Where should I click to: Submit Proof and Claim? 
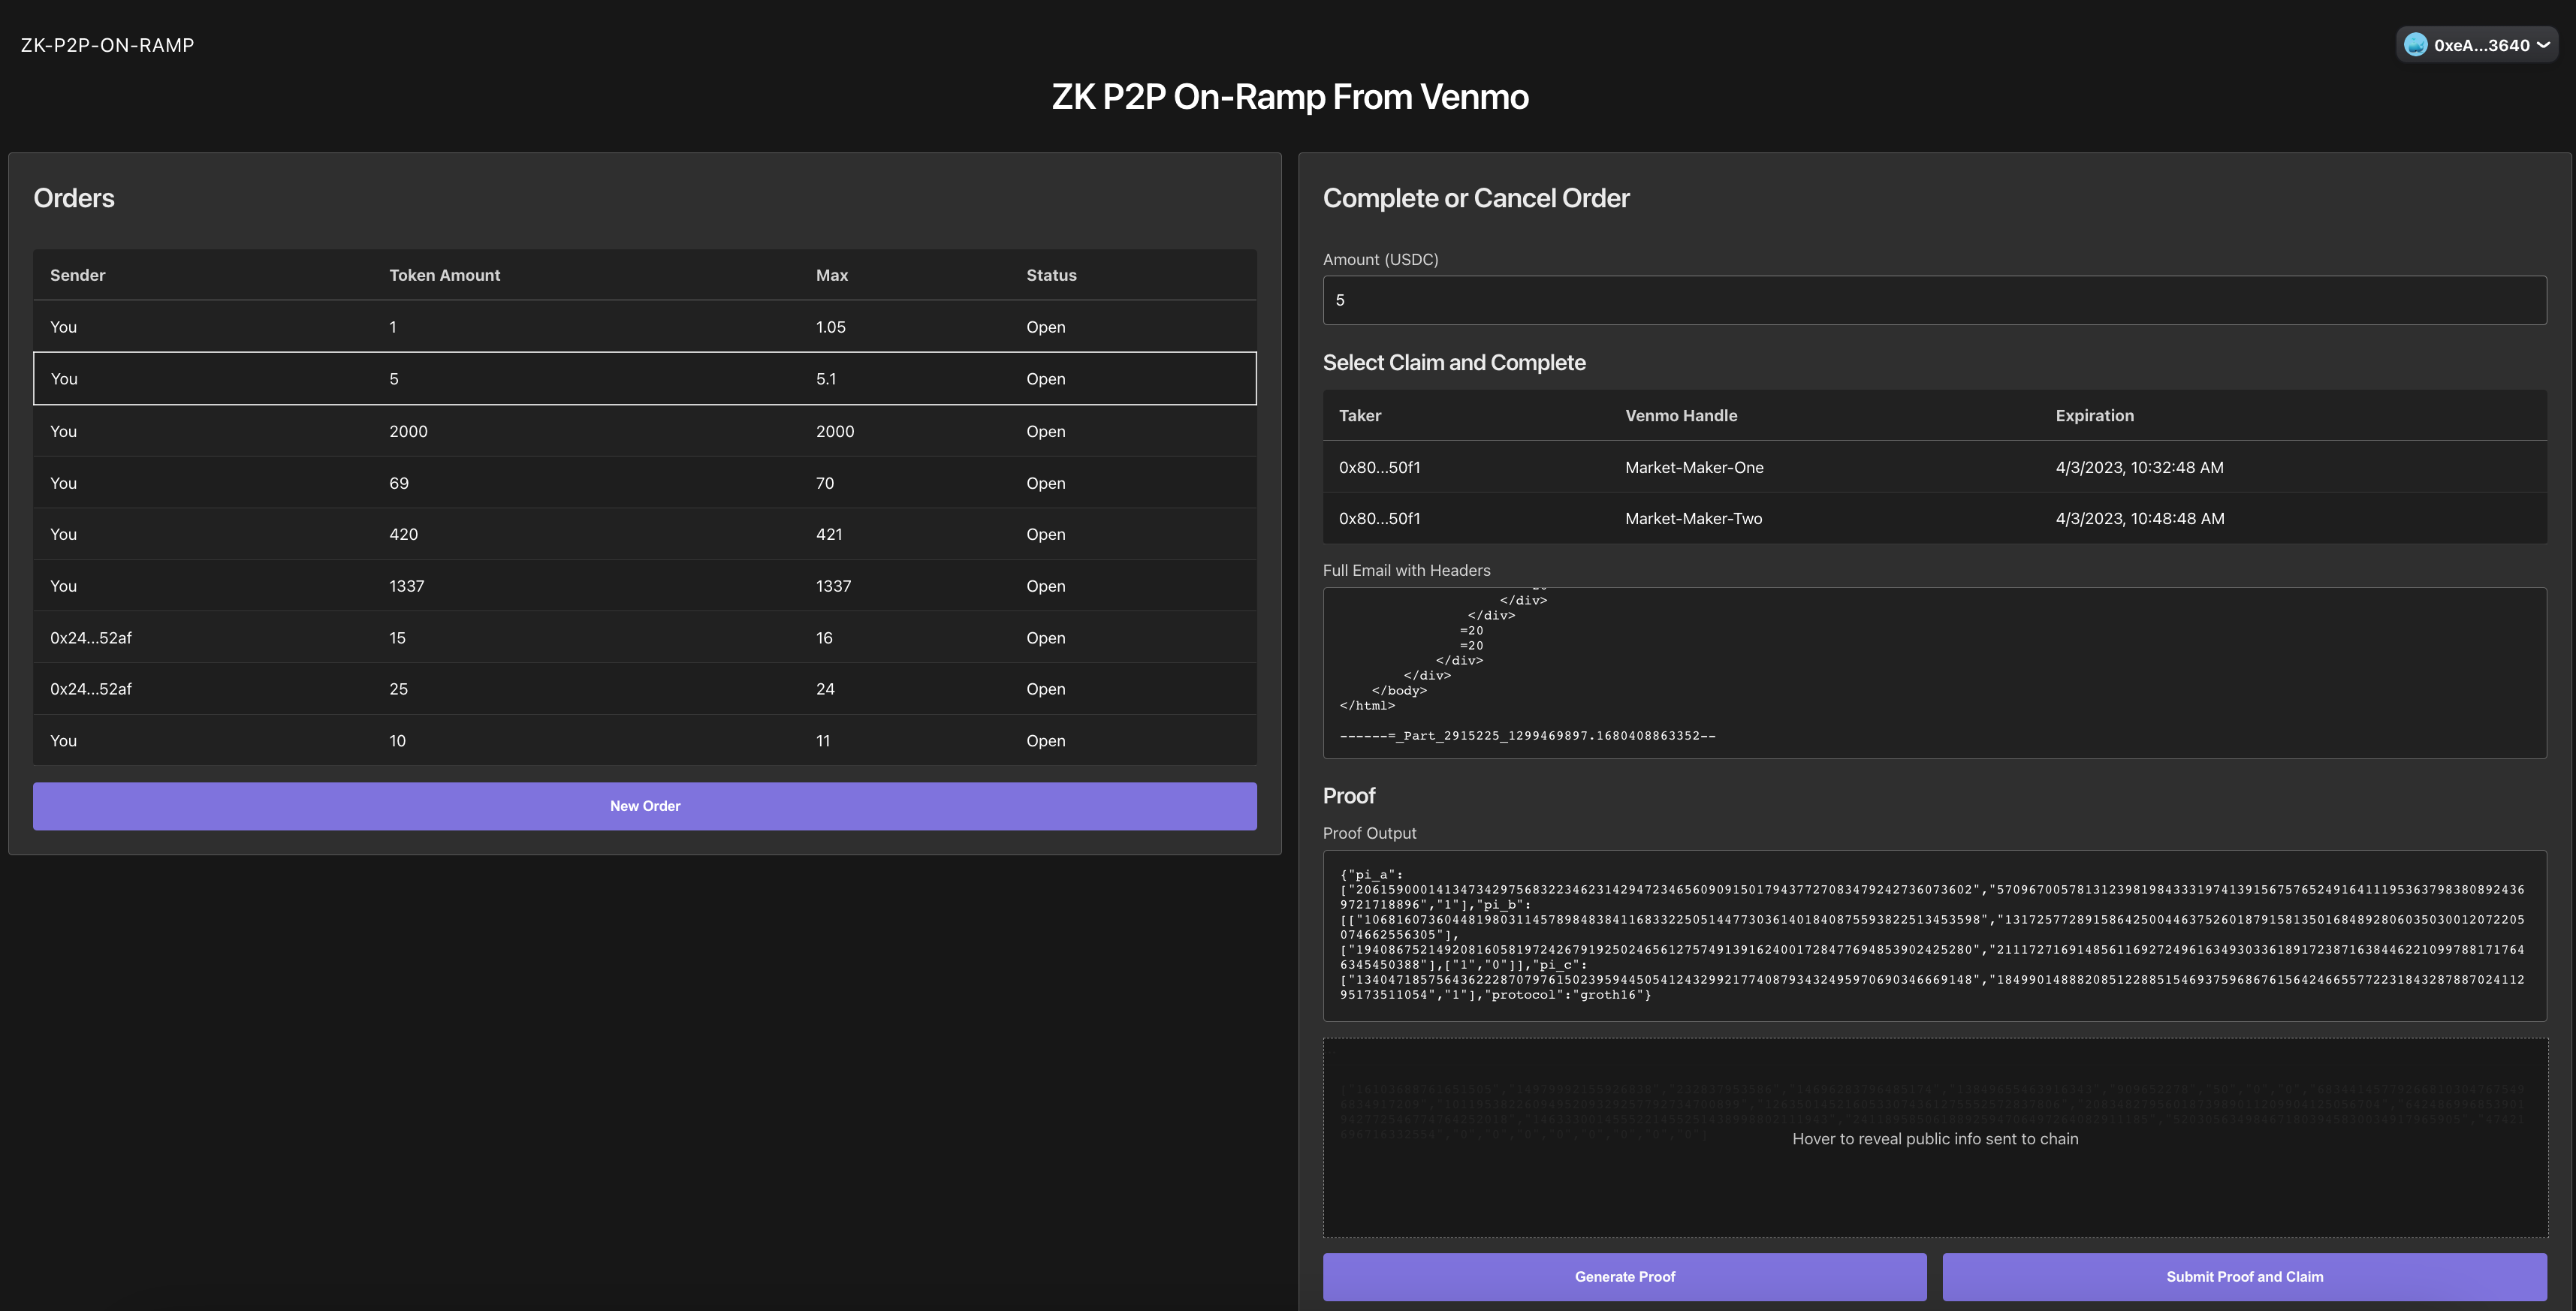point(2244,1276)
